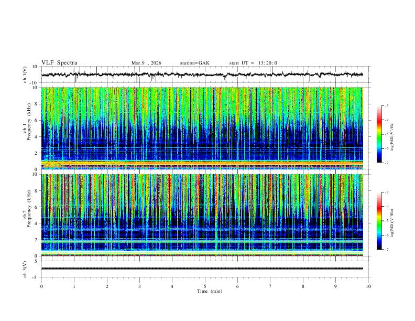Click the ch.1 PSD color scale bar
Screen dimensions: 415x321
click(x=379, y=134)
